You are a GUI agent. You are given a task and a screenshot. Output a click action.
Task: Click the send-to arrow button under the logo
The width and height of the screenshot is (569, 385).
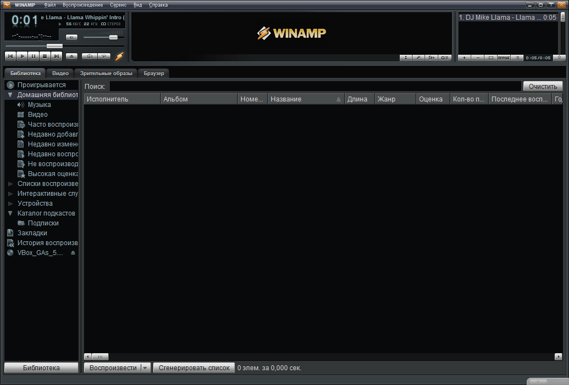[431, 58]
